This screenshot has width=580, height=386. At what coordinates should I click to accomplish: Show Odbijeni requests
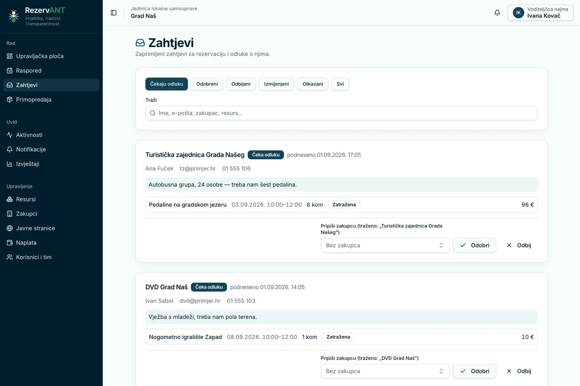pyautogui.click(x=241, y=84)
